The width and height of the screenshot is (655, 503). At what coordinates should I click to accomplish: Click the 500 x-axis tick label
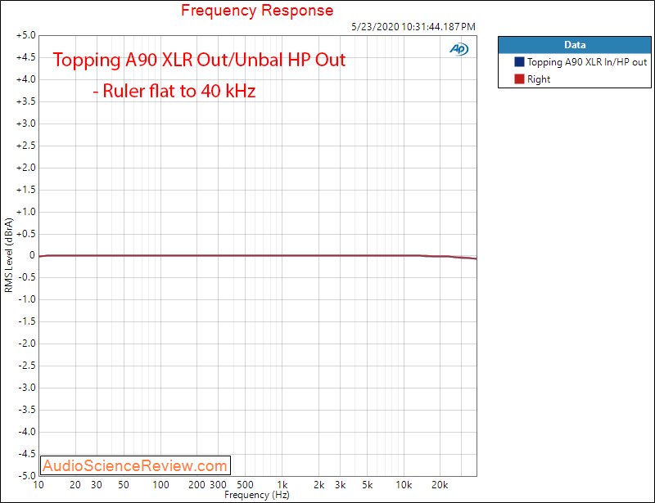(245, 485)
